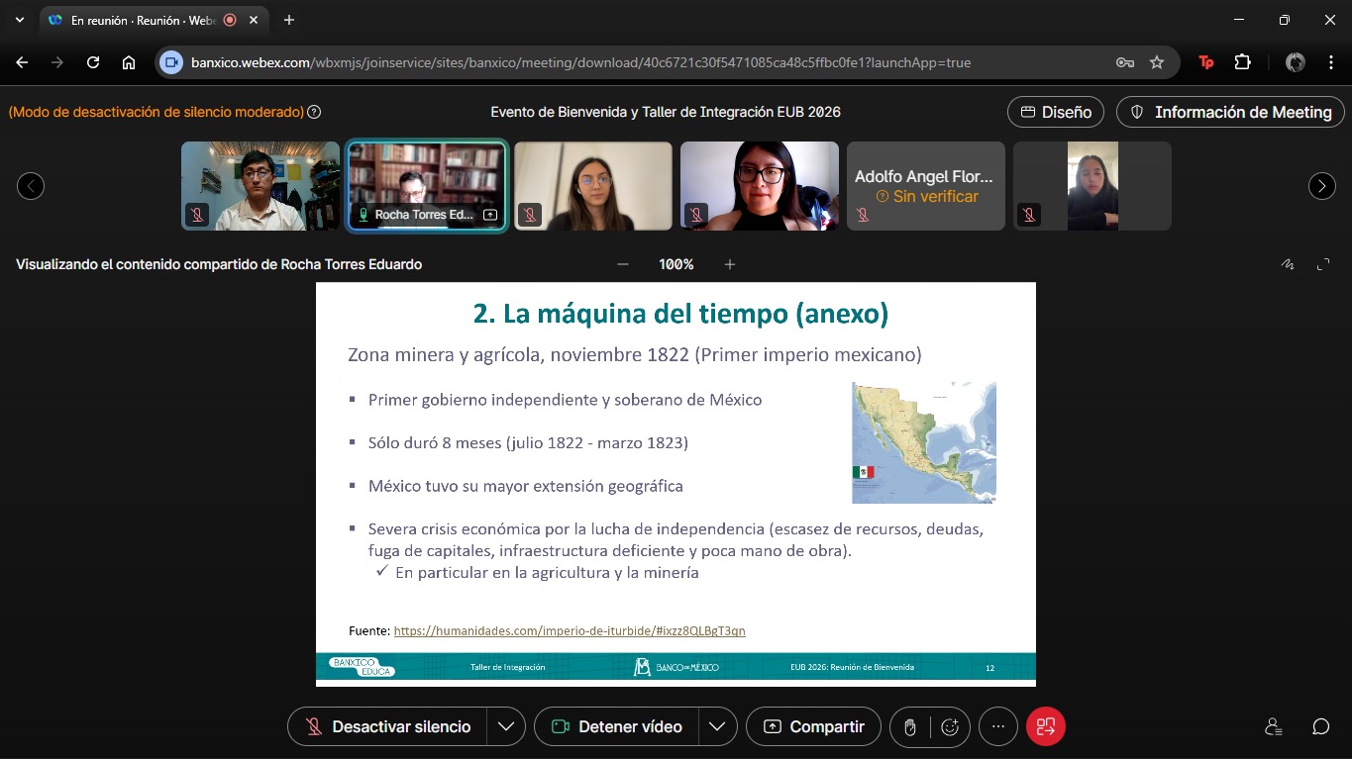Expand video options arrow next to Detener vídeo
This screenshot has width=1352, height=759.
(x=717, y=726)
